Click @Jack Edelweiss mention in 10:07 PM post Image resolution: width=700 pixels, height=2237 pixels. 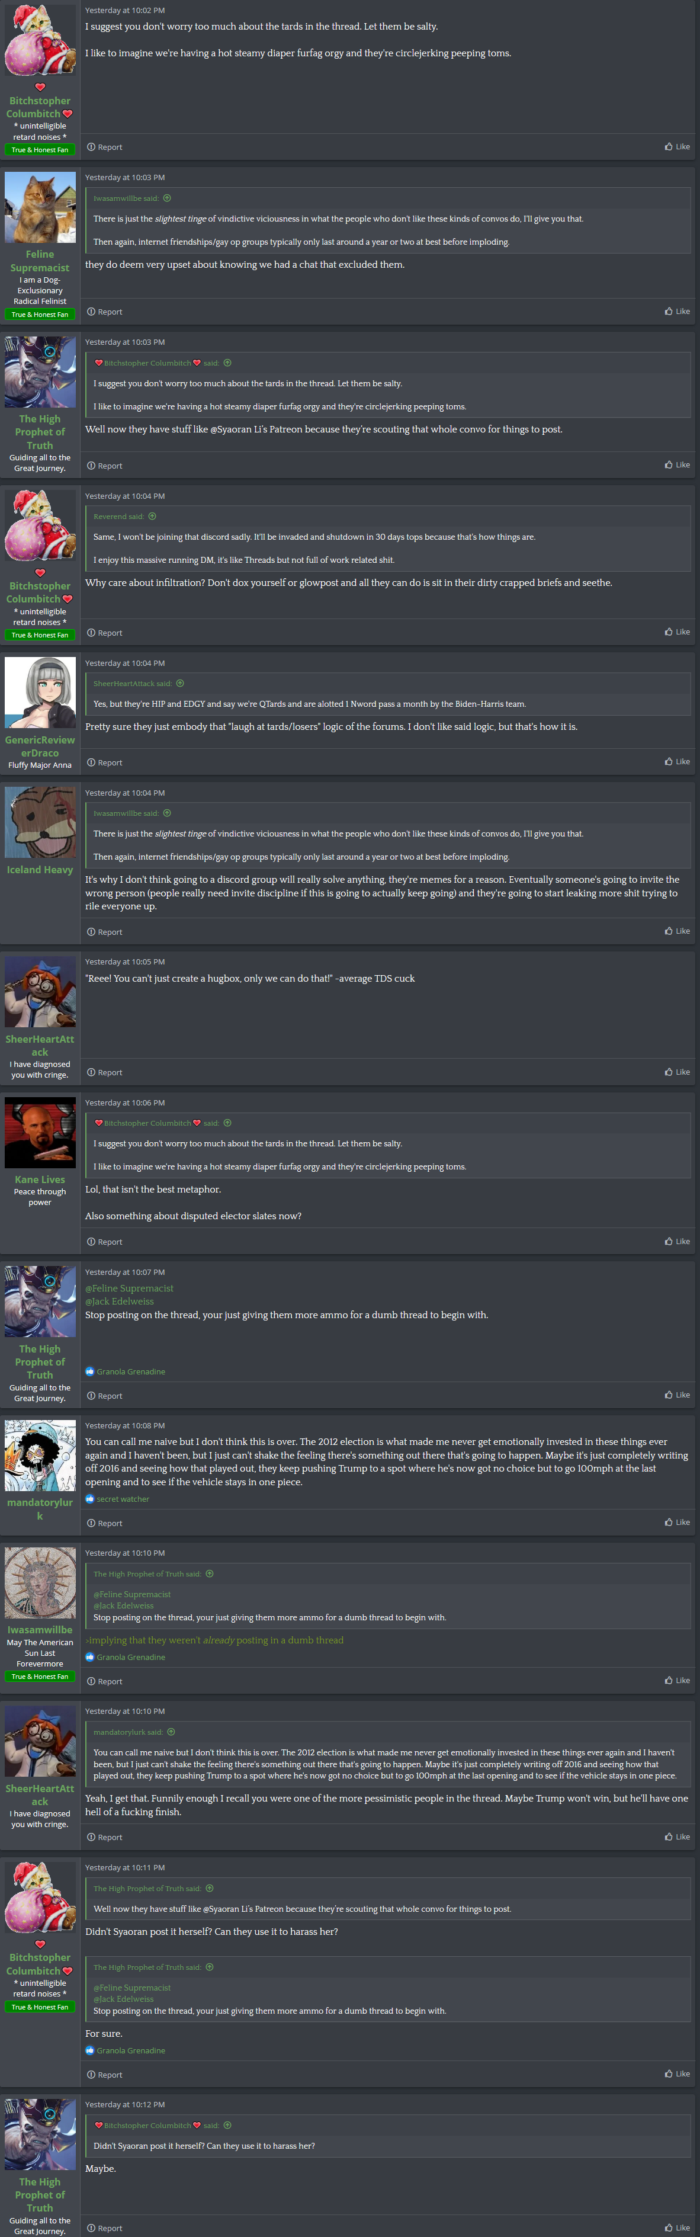pos(119,1302)
